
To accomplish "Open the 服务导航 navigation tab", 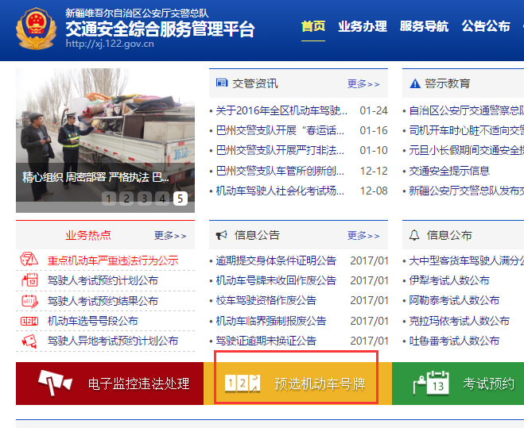I will click(x=424, y=26).
